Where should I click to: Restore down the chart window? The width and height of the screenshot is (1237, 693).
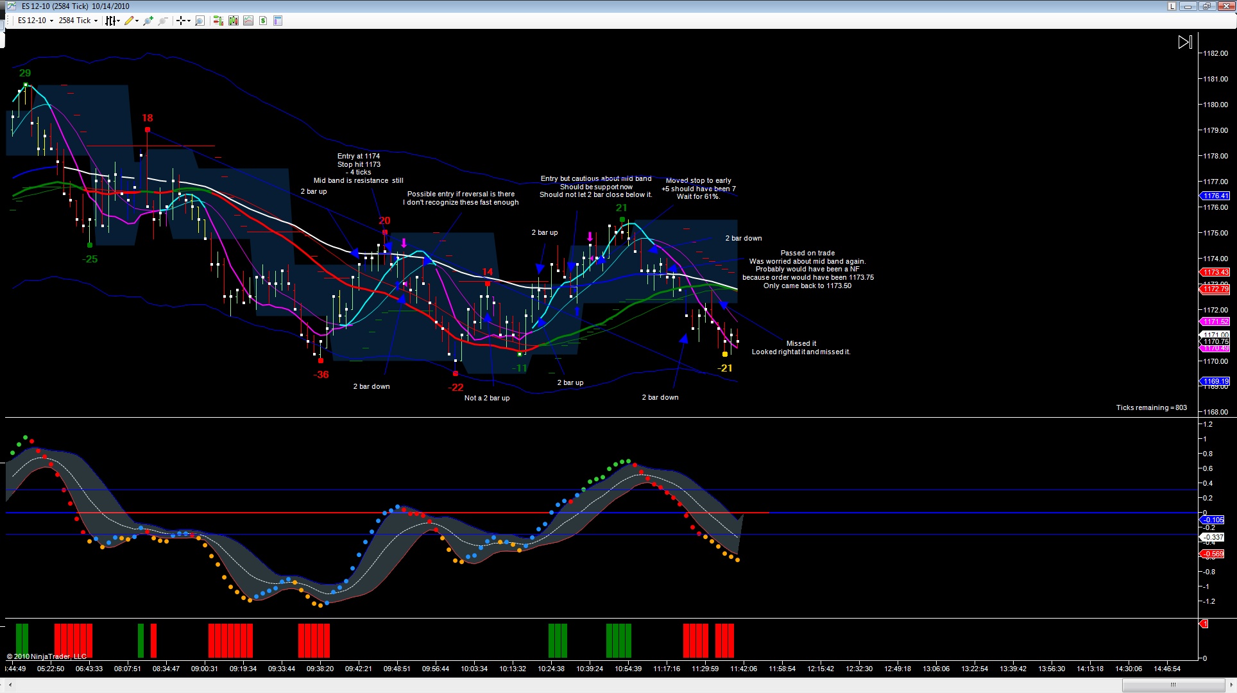pyautogui.click(x=1206, y=6)
